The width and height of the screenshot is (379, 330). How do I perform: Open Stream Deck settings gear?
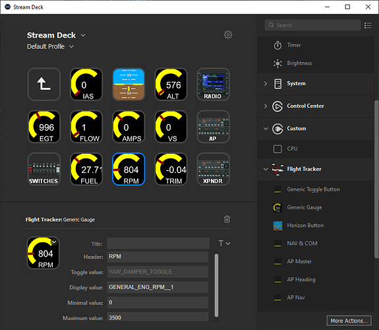228,35
